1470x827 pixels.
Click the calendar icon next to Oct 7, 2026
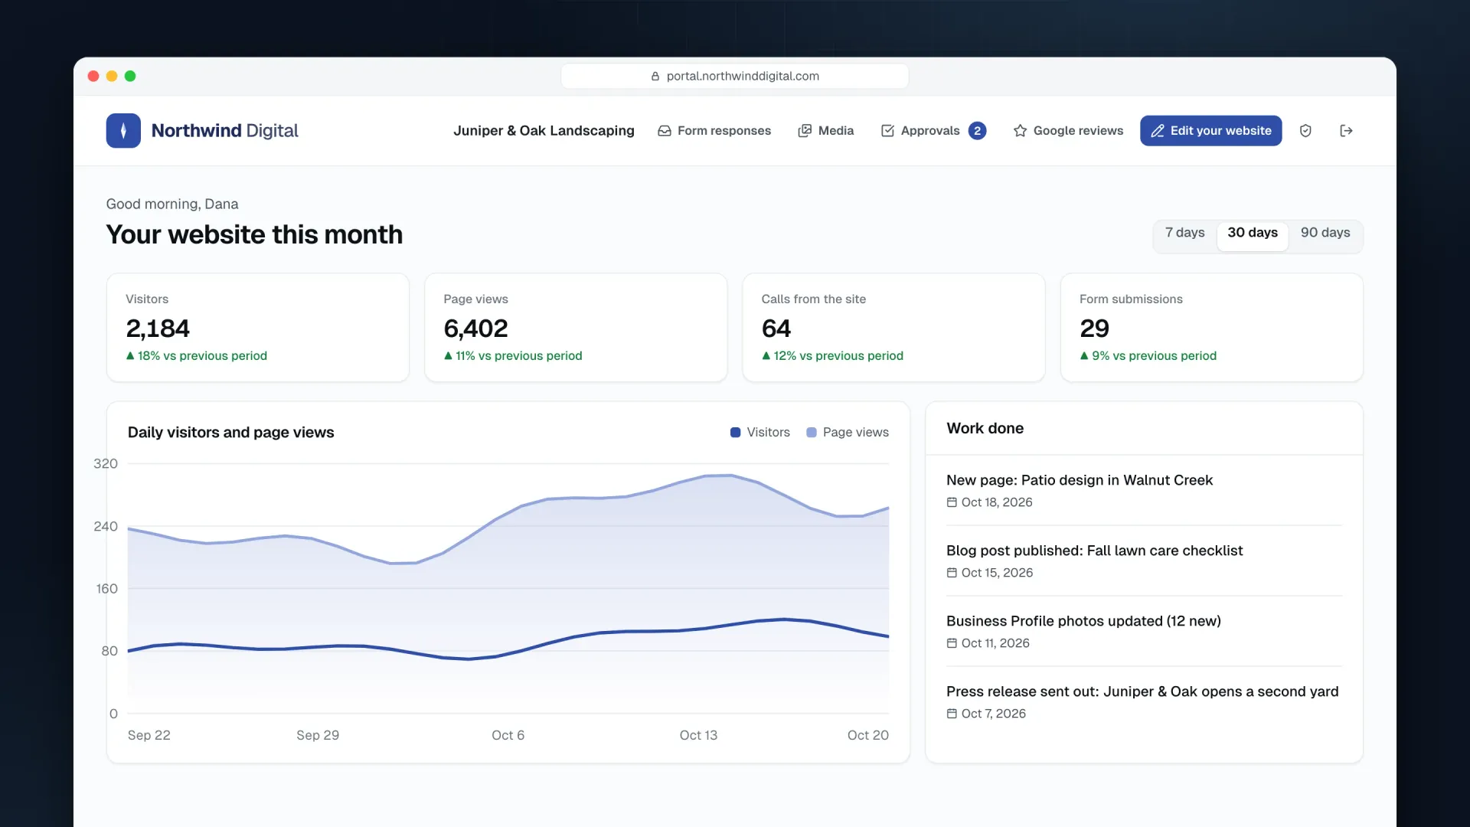tap(952, 714)
